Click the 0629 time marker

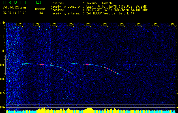click(155, 24)
